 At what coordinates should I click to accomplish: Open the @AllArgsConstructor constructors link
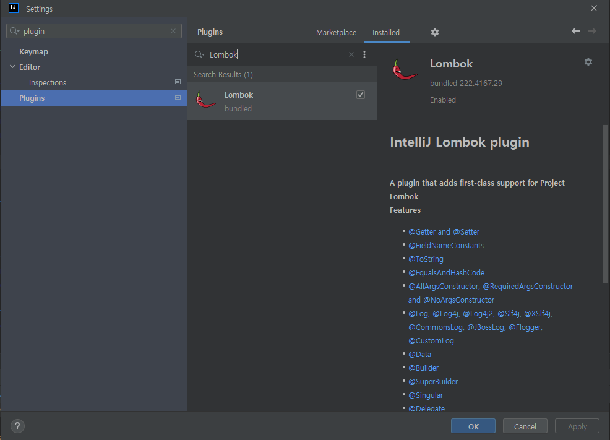[x=490, y=293]
